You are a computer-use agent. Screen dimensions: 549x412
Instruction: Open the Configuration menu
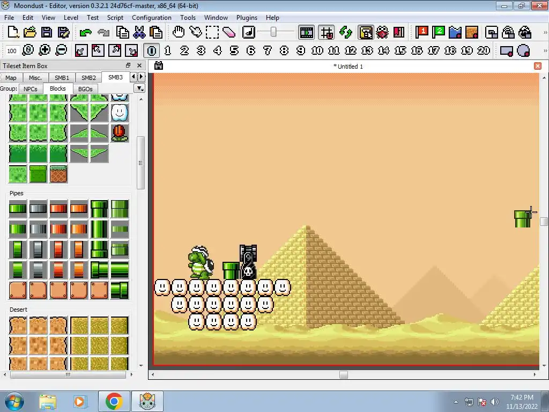pos(152,18)
